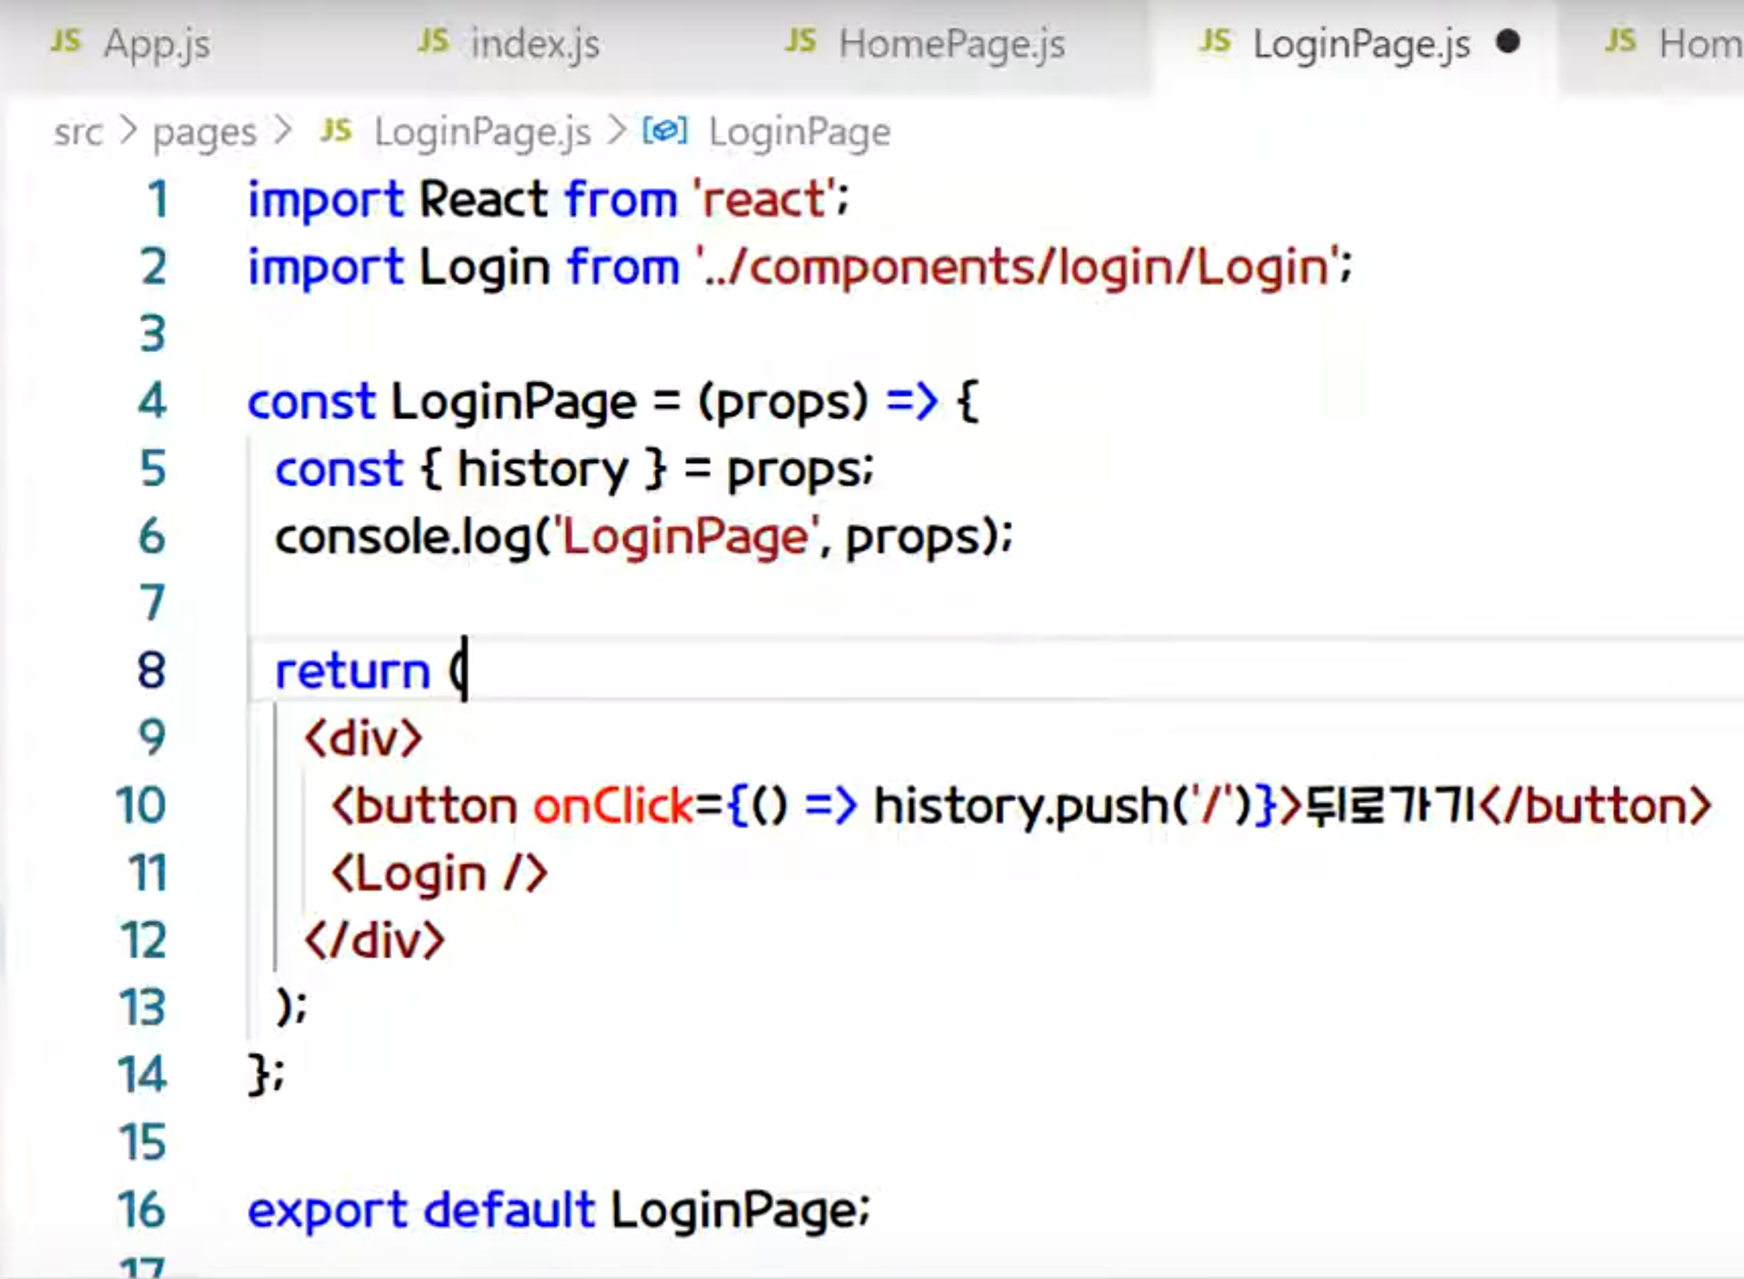Click the JS icon in the breadcrumb

coord(336,131)
